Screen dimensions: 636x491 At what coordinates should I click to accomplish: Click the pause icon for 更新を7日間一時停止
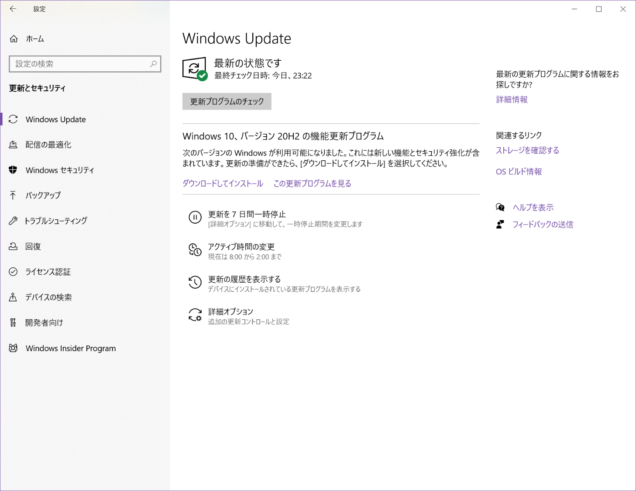195,217
